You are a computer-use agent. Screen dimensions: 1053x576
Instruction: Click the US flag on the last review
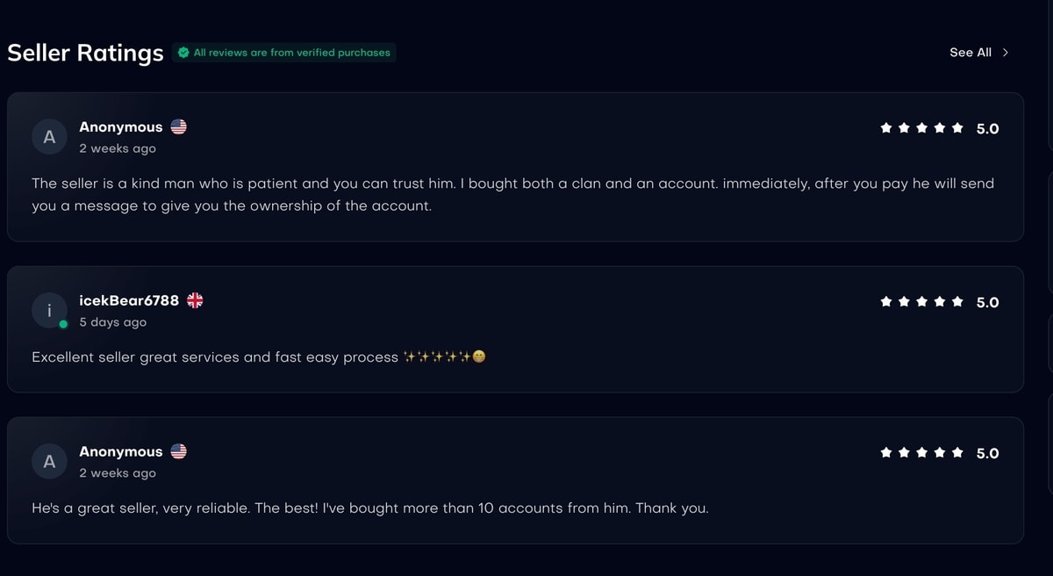click(x=179, y=451)
